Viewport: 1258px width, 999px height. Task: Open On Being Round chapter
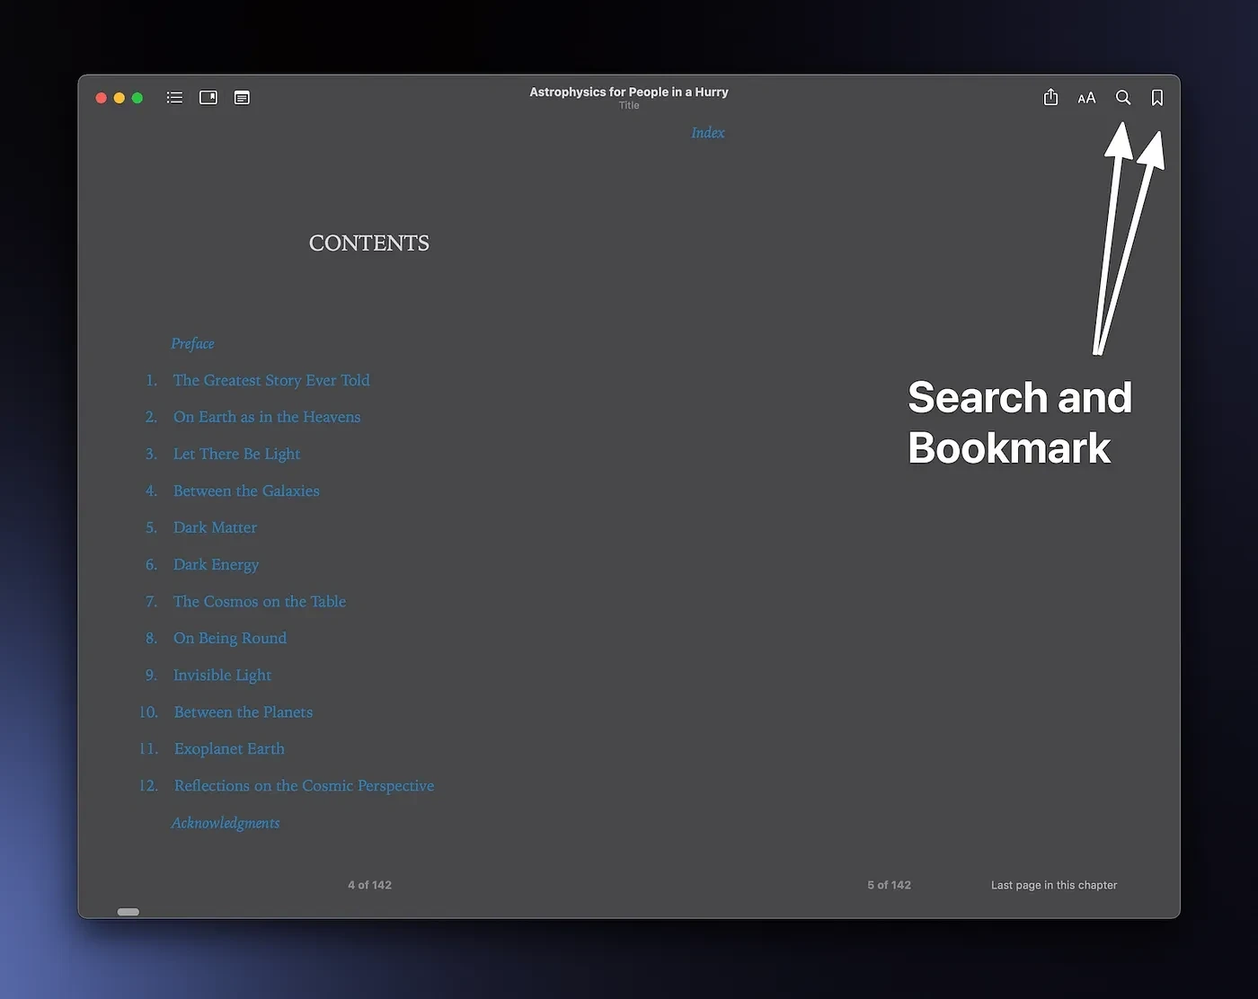230,638
